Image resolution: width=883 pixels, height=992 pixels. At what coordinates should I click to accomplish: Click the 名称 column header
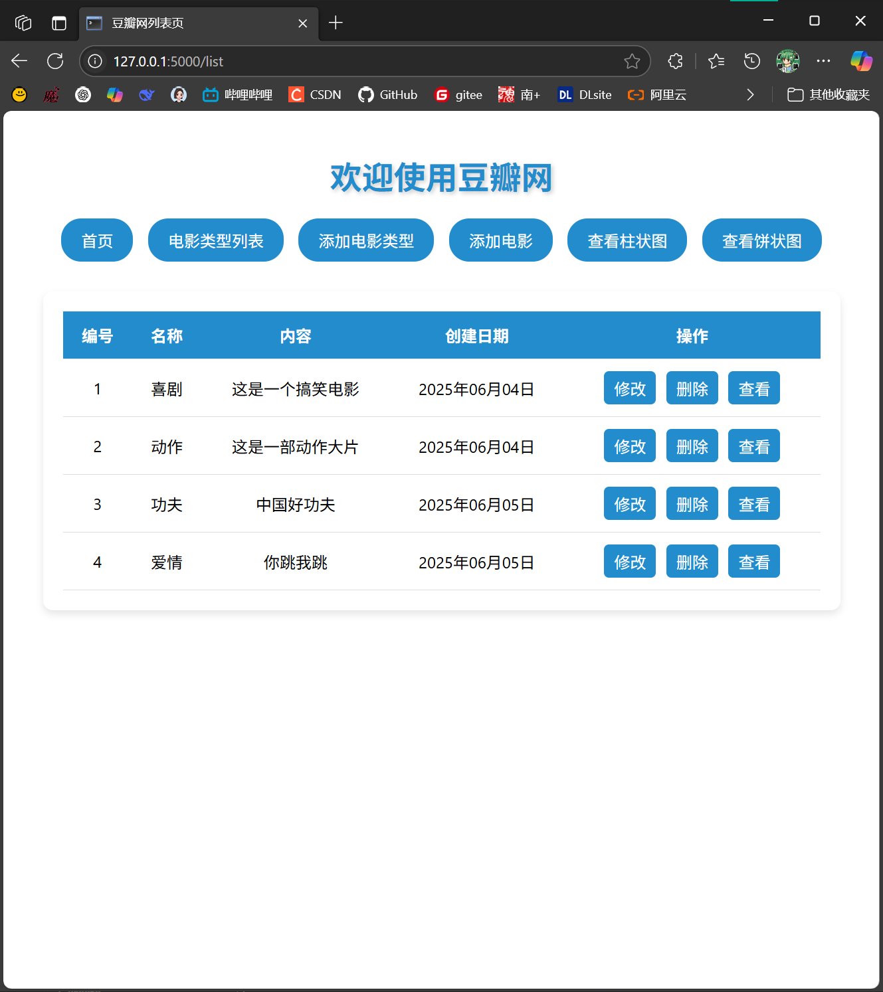(x=167, y=336)
